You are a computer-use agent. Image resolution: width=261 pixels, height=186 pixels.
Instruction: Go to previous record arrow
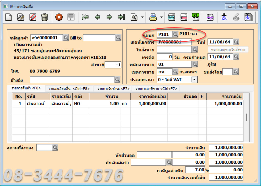click(97, 17)
